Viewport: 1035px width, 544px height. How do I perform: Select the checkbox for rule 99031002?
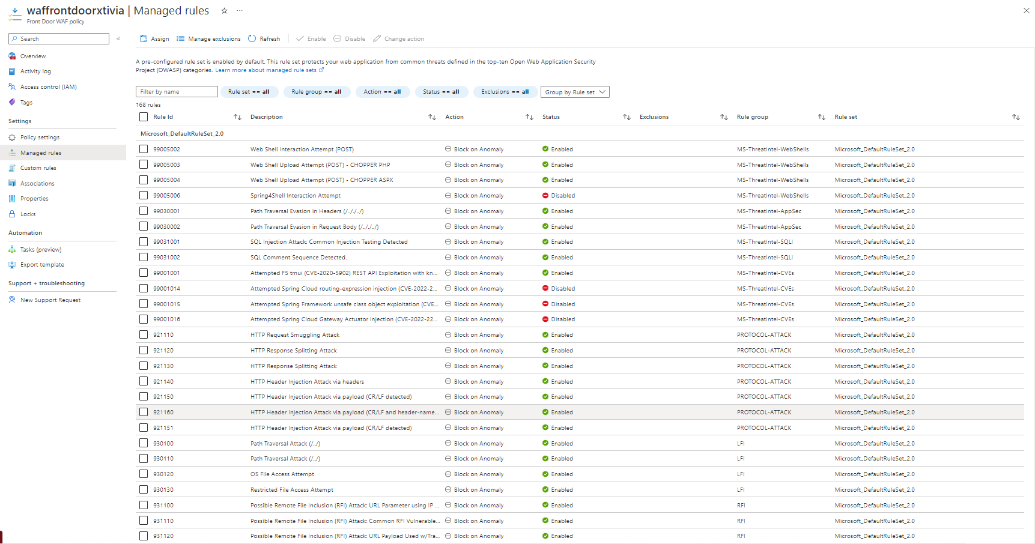pos(144,257)
